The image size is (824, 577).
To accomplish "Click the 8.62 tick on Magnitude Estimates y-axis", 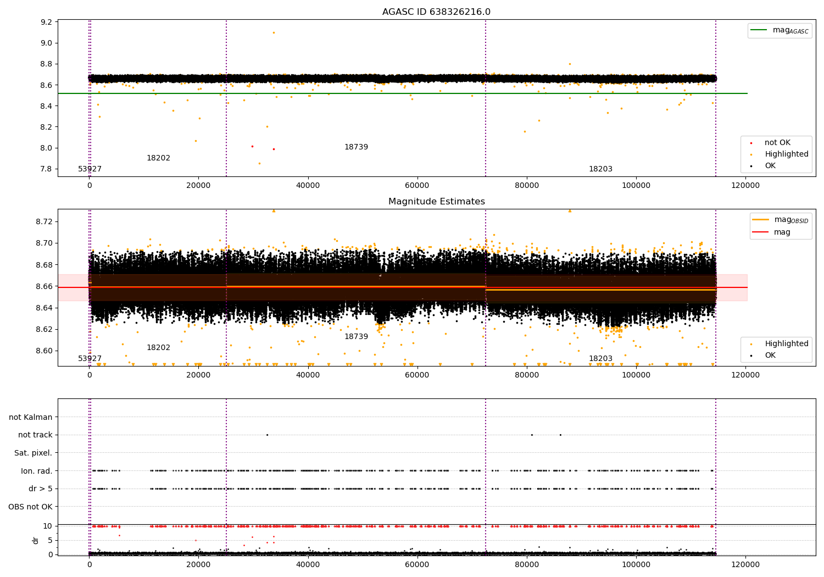I will tap(44, 329).
